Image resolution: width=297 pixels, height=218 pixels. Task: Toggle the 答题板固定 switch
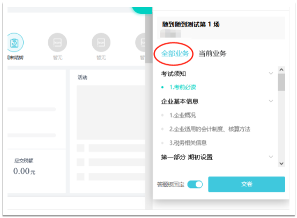click(195, 184)
